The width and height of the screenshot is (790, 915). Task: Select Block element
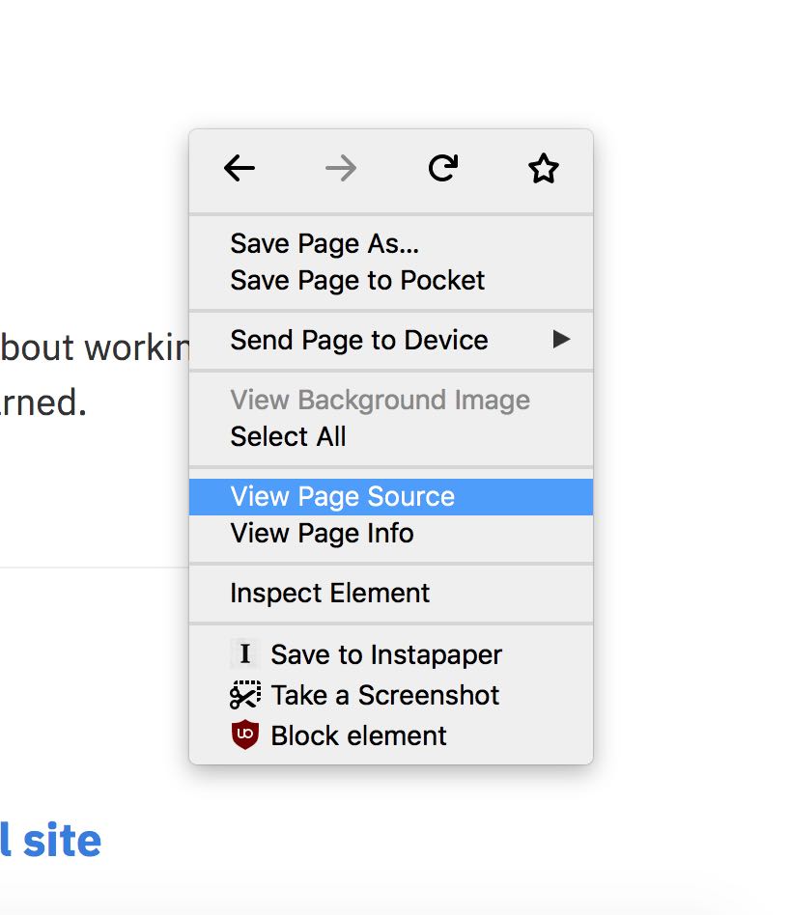(x=390, y=735)
